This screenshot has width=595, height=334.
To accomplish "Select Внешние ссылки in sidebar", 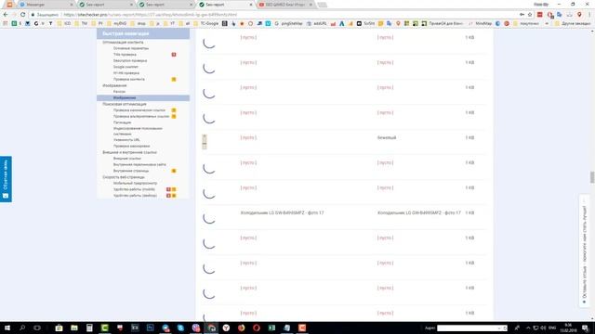I will [x=126, y=159].
